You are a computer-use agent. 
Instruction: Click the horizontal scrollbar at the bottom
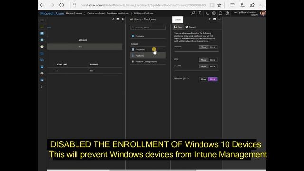pos(152,170)
